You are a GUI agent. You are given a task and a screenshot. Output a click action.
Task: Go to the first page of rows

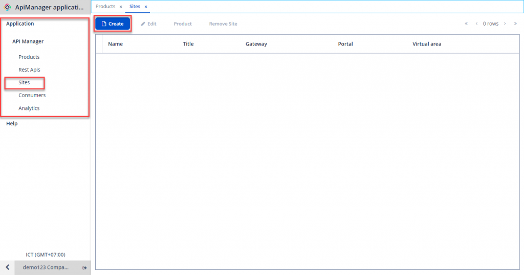[x=466, y=24]
